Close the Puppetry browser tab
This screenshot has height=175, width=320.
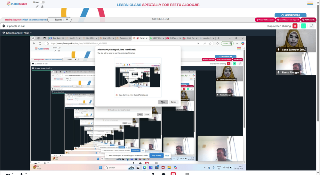click(130, 38)
